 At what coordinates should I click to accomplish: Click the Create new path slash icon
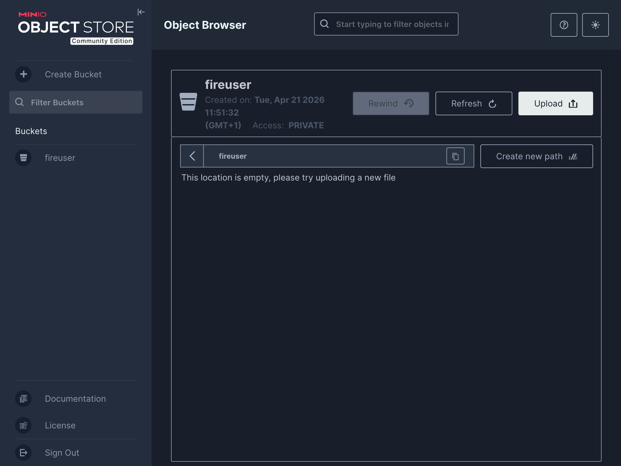pyautogui.click(x=573, y=157)
